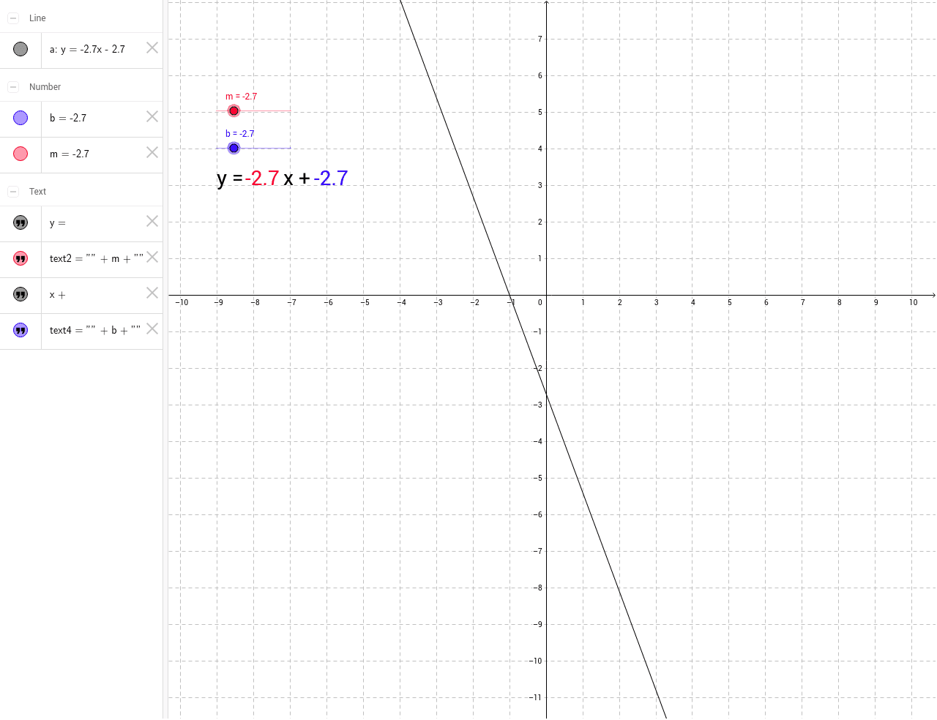This screenshot has height=720, width=937.
Task: Click the 'm = -2.7' slider label
Action: pos(242,97)
